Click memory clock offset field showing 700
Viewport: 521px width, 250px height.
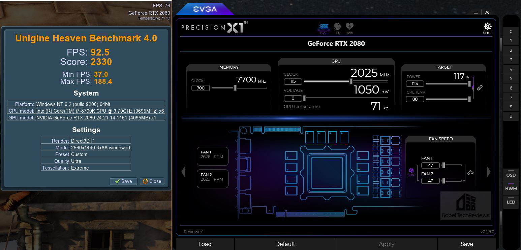(201, 88)
